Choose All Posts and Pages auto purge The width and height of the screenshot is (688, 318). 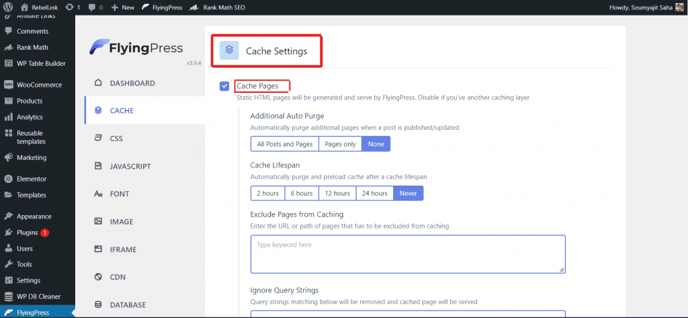[x=284, y=144]
